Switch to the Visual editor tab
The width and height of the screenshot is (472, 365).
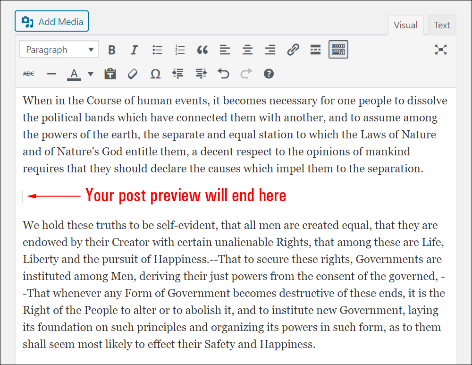pyautogui.click(x=405, y=25)
